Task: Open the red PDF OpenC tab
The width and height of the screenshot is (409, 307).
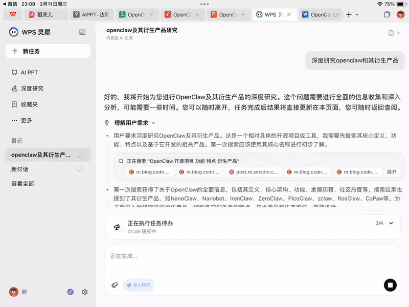Action: (x=182, y=15)
